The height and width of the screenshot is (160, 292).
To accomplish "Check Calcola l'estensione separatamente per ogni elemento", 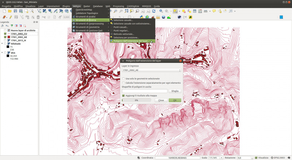I will 123,83.
